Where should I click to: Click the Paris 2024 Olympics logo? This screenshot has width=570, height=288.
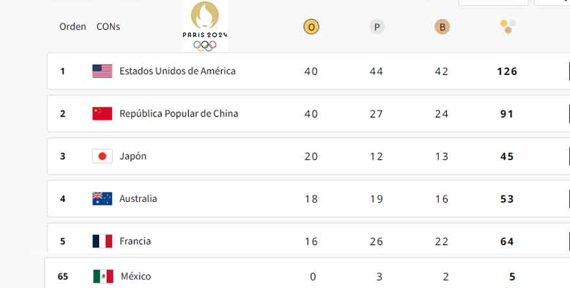point(205,26)
